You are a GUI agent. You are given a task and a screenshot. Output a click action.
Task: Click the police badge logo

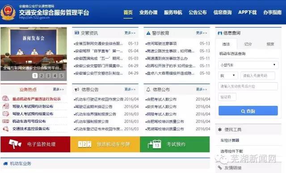[x=8, y=12]
